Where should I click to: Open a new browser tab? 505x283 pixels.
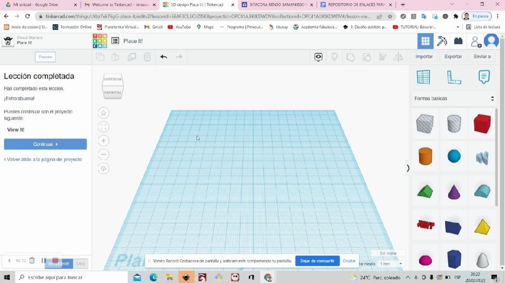pos(402,5)
